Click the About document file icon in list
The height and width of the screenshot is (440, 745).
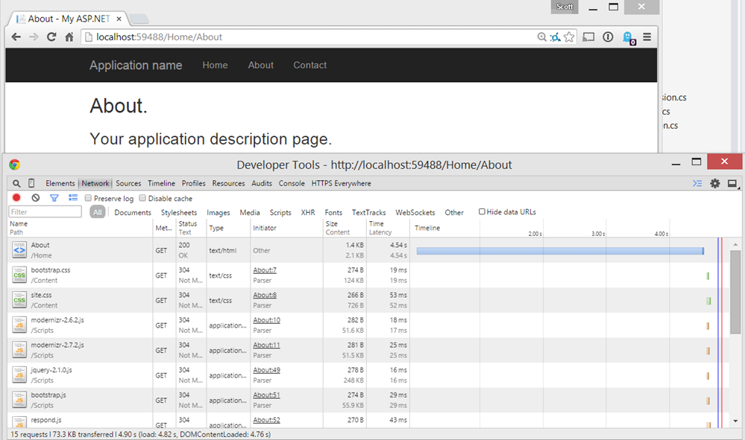pos(19,250)
